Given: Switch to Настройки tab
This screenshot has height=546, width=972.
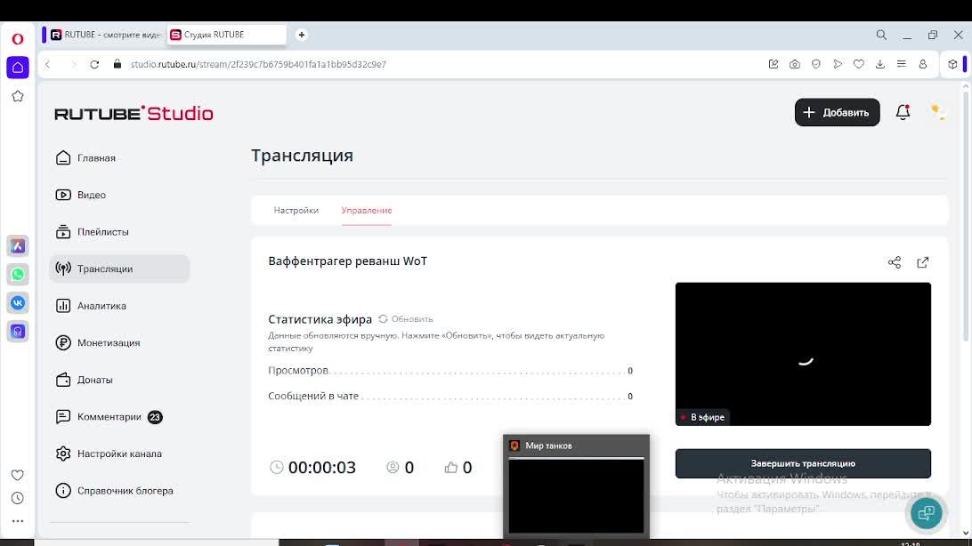Looking at the screenshot, I should (x=296, y=211).
